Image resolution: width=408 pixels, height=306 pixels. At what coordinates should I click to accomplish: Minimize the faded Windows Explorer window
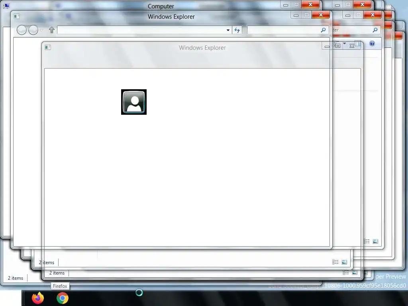[327, 46]
